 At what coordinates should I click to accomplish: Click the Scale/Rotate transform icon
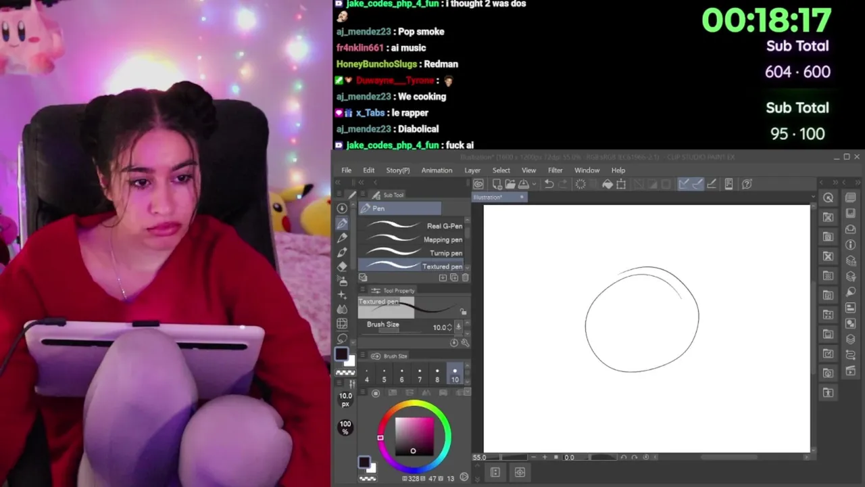point(621,184)
